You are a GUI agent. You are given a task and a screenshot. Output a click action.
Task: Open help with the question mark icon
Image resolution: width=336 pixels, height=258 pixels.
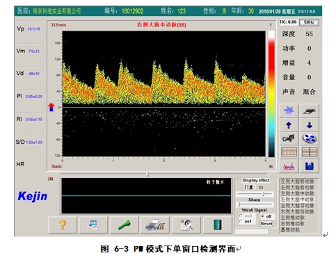coord(63,225)
